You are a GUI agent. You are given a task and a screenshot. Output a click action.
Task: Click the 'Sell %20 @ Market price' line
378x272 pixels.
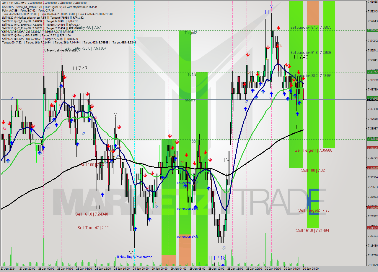43,17
